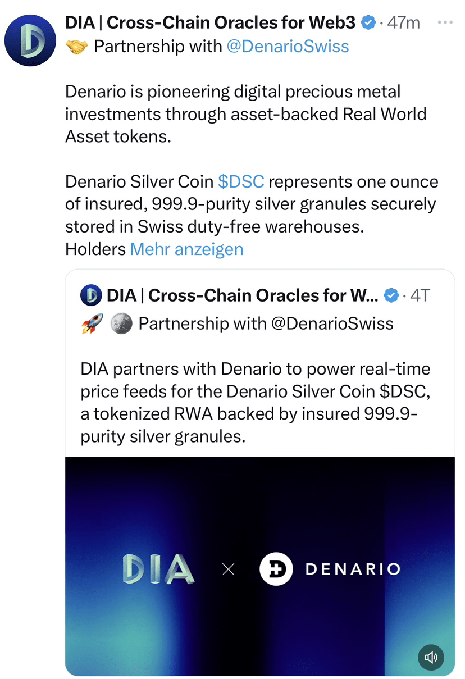Viewport: 465px width, 679px height.
Task: Expand the post with Mehr anzeigen
Action: point(186,249)
